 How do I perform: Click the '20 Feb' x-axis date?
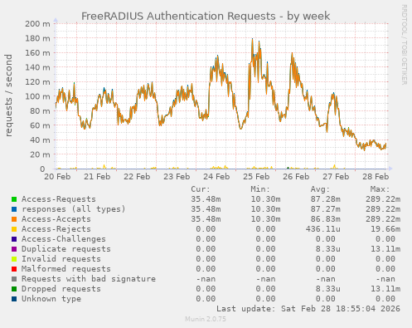(57, 177)
